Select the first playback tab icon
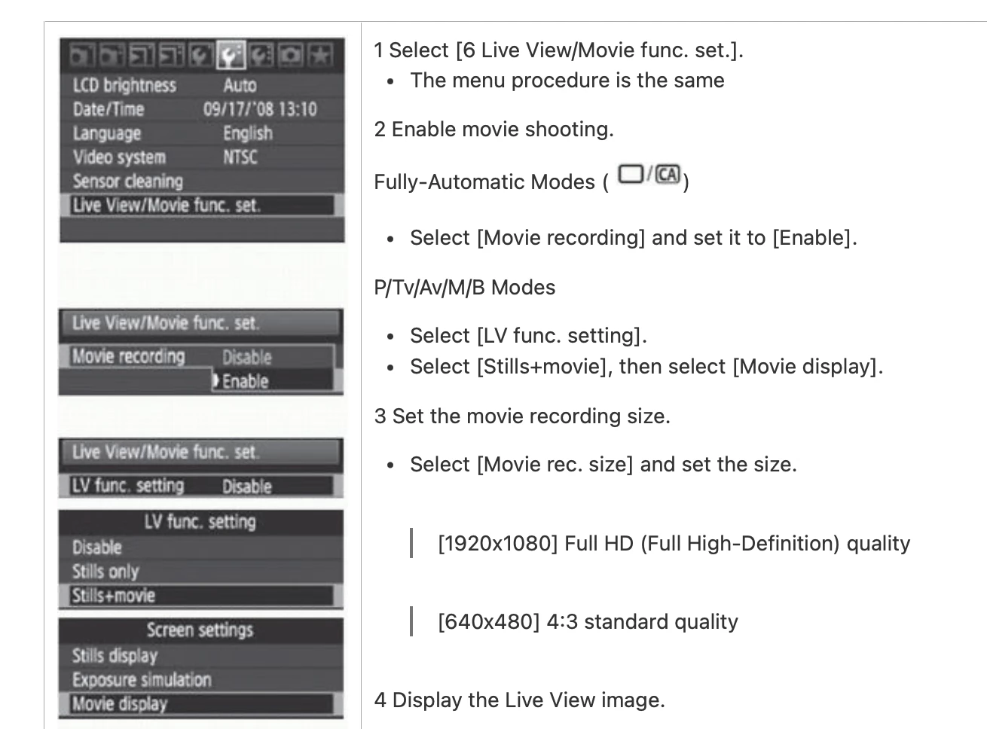The width and height of the screenshot is (987, 729). point(142,55)
